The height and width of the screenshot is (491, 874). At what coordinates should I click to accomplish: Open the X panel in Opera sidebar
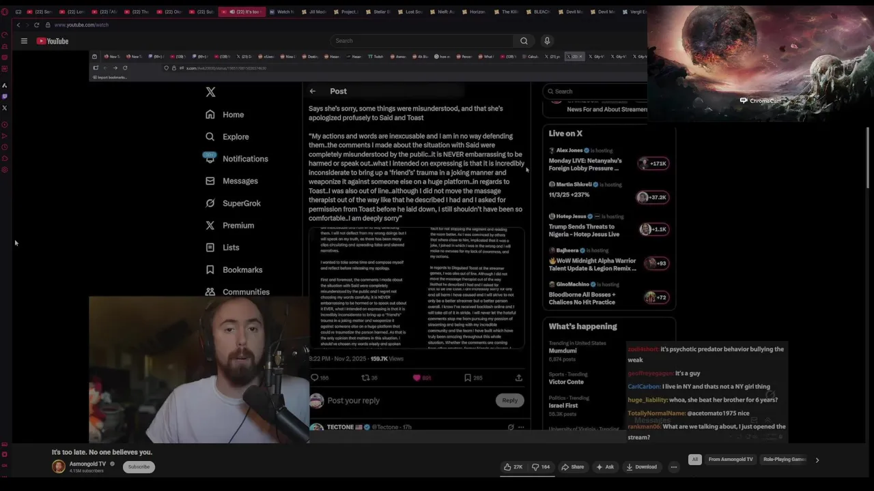(x=5, y=108)
